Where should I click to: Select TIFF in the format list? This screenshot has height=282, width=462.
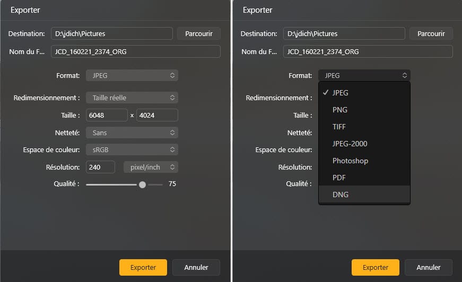point(364,127)
